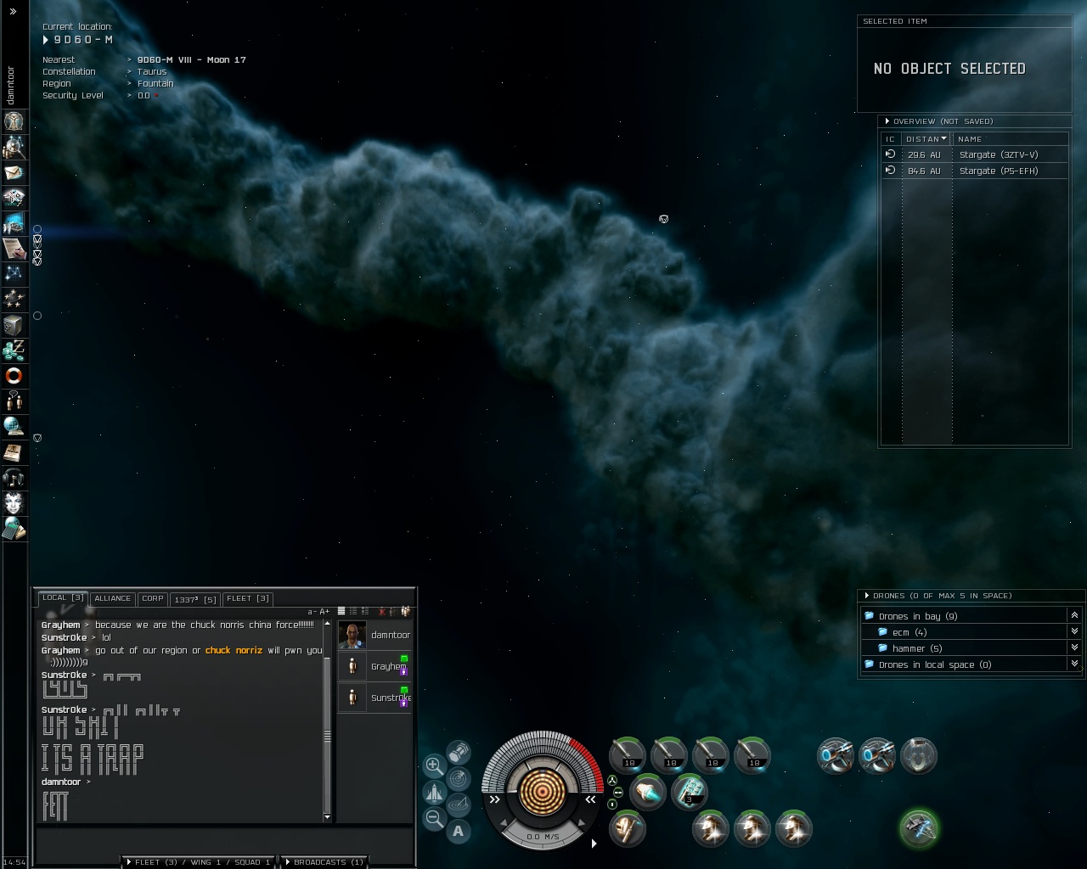Toggle the dash circle HUD button
The image size is (1087, 869).
tap(617, 792)
